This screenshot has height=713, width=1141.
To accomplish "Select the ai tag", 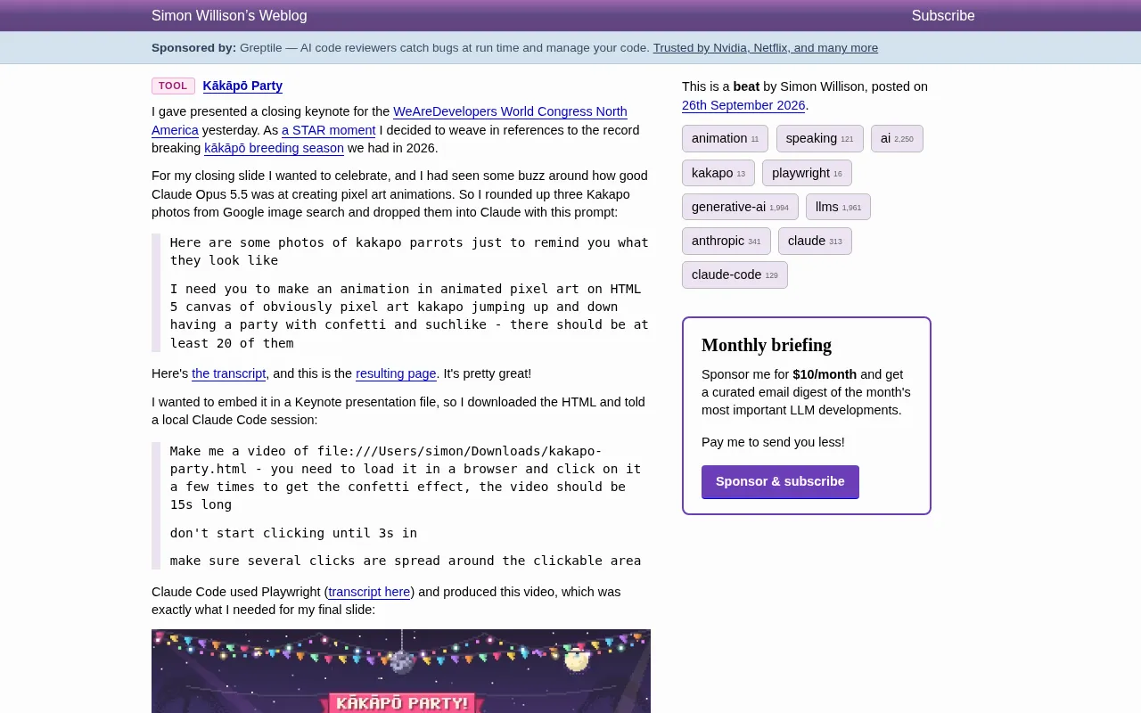I will tap(897, 138).
